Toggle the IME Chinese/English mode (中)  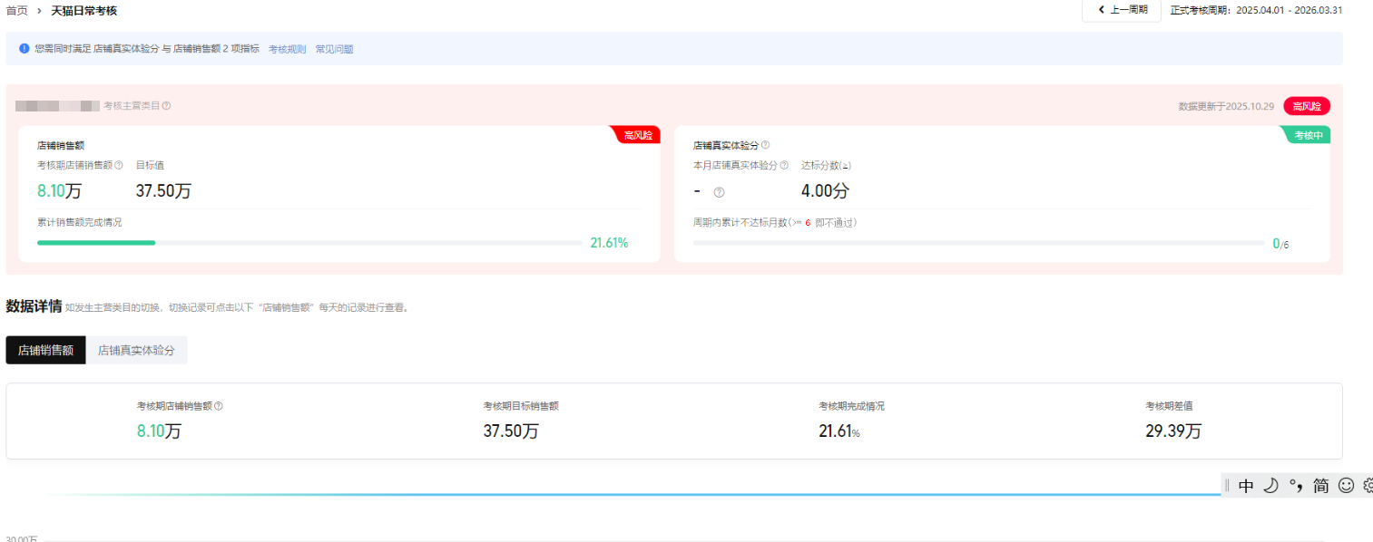click(1246, 486)
